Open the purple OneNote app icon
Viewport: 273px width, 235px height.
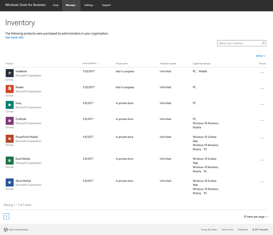tap(10, 121)
